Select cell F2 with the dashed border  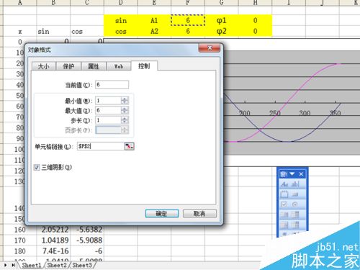click(188, 20)
